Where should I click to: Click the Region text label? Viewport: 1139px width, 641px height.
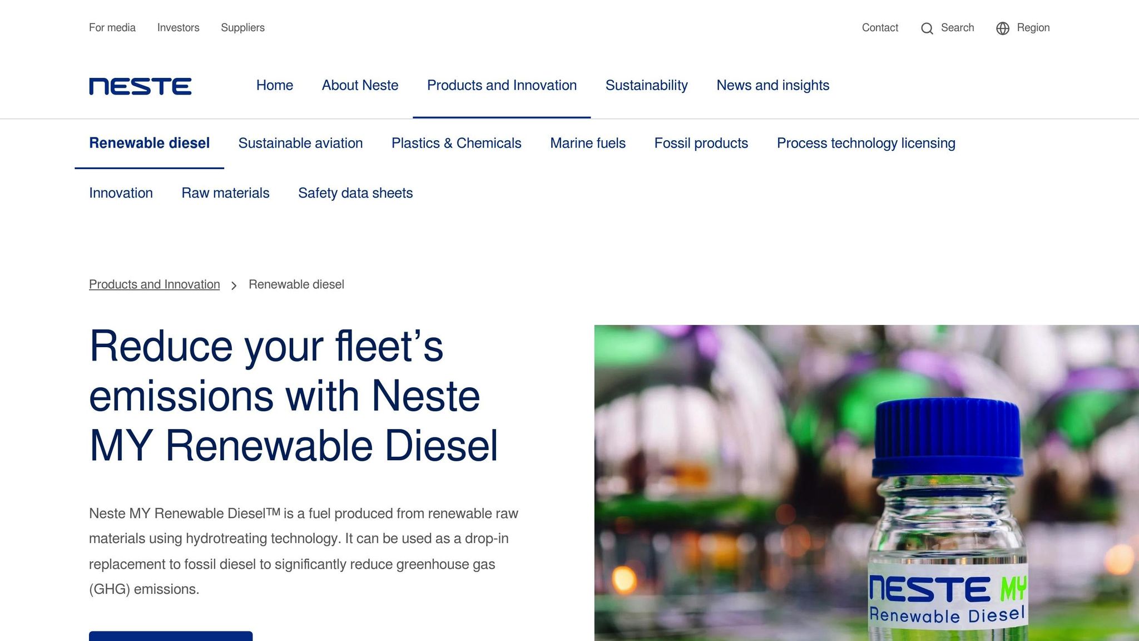click(1033, 28)
